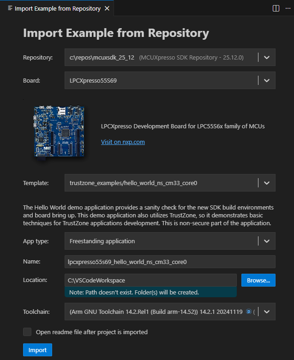Click the Arm GNU Toolchain selection field

pos(170,312)
